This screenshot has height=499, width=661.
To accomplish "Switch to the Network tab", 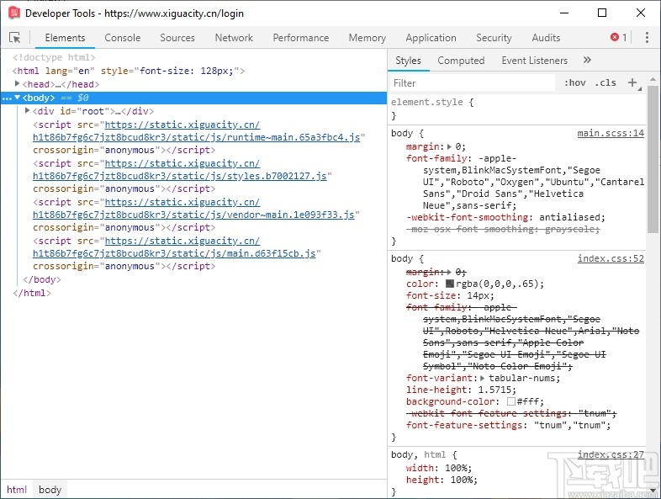I will pos(234,38).
